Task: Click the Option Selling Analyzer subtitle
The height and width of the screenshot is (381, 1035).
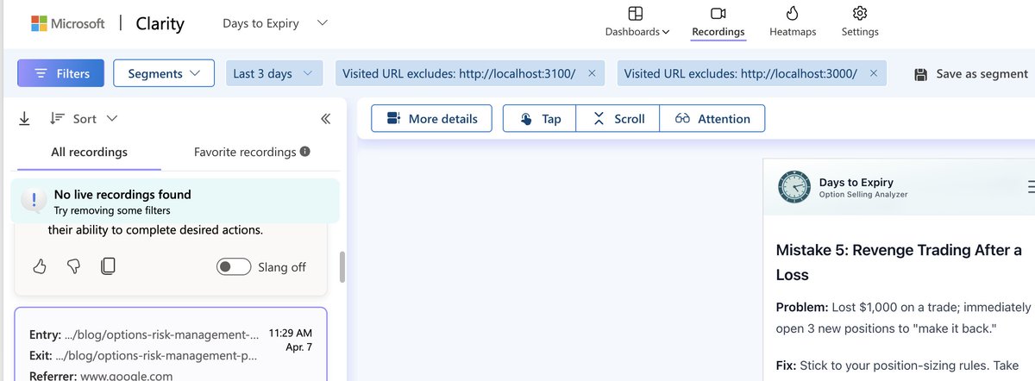Action: [x=863, y=195]
